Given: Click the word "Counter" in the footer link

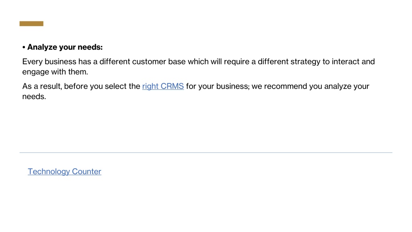Looking at the screenshot, I should pyautogui.click(x=87, y=172).
